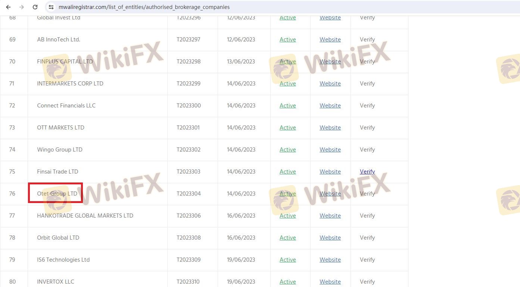Go forward to the next page
The width and height of the screenshot is (520, 287).
click(x=22, y=7)
